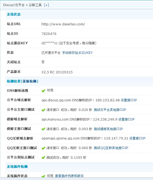
Task: Click the DNS解析函数 row label
Action: (18, 91)
